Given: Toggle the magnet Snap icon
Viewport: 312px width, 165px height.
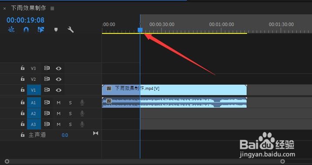Looking at the screenshot, I should tap(26, 30).
